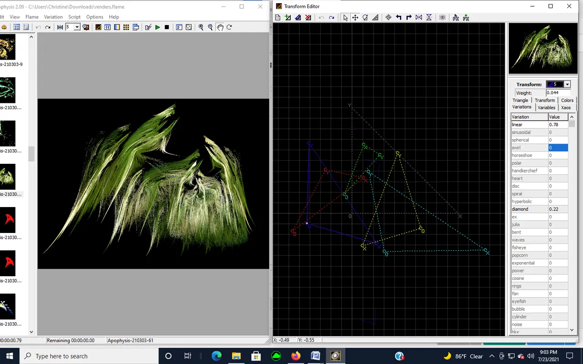
Task: Click scroll-down arrow of variations list
Action: [x=572, y=330]
